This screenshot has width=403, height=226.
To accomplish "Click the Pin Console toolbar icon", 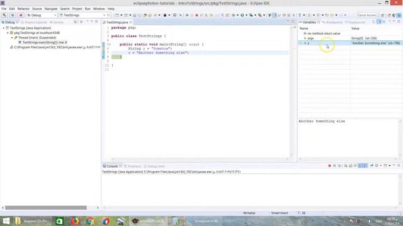I will 372,166.
